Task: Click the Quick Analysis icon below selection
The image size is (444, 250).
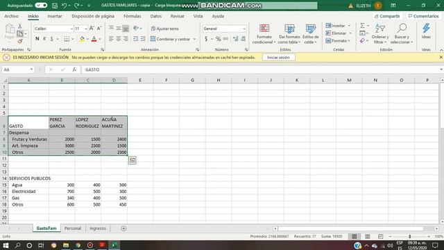Action: coord(133,160)
